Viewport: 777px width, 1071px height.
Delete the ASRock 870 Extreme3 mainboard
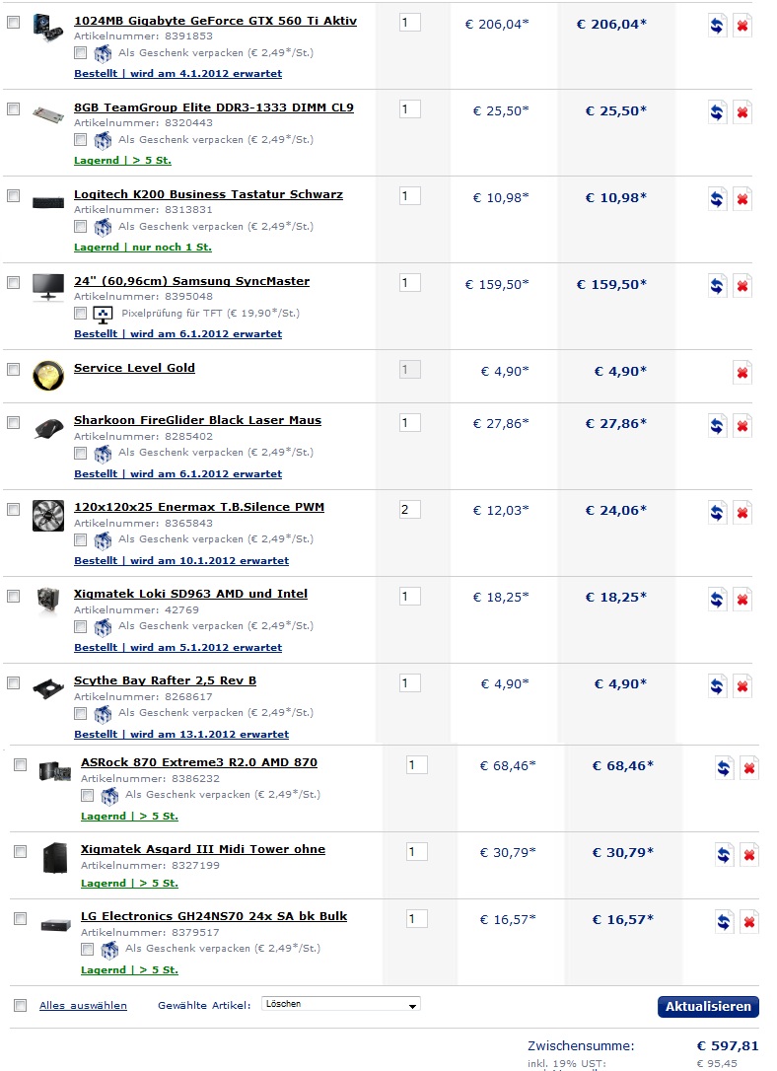[x=749, y=767]
